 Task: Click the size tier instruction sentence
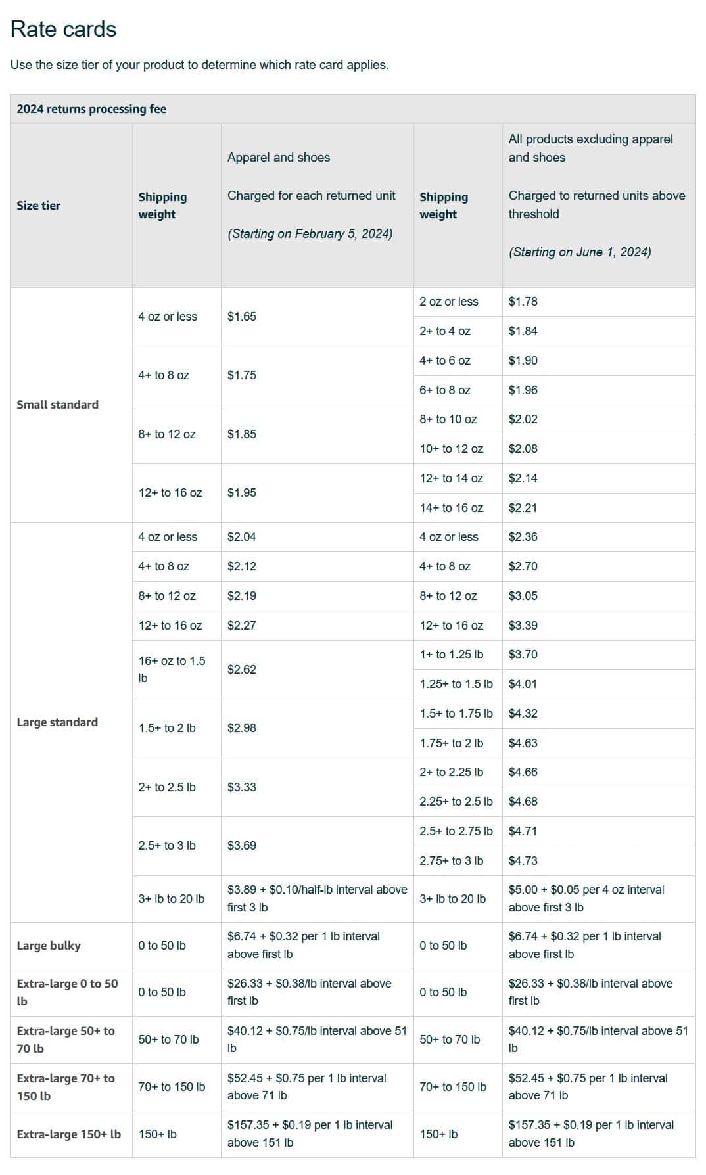[x=199, y=65]
